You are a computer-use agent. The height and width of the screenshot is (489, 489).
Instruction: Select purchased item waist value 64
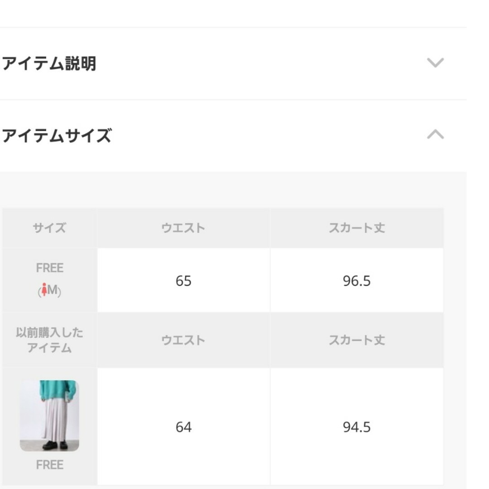coord(183,427)
